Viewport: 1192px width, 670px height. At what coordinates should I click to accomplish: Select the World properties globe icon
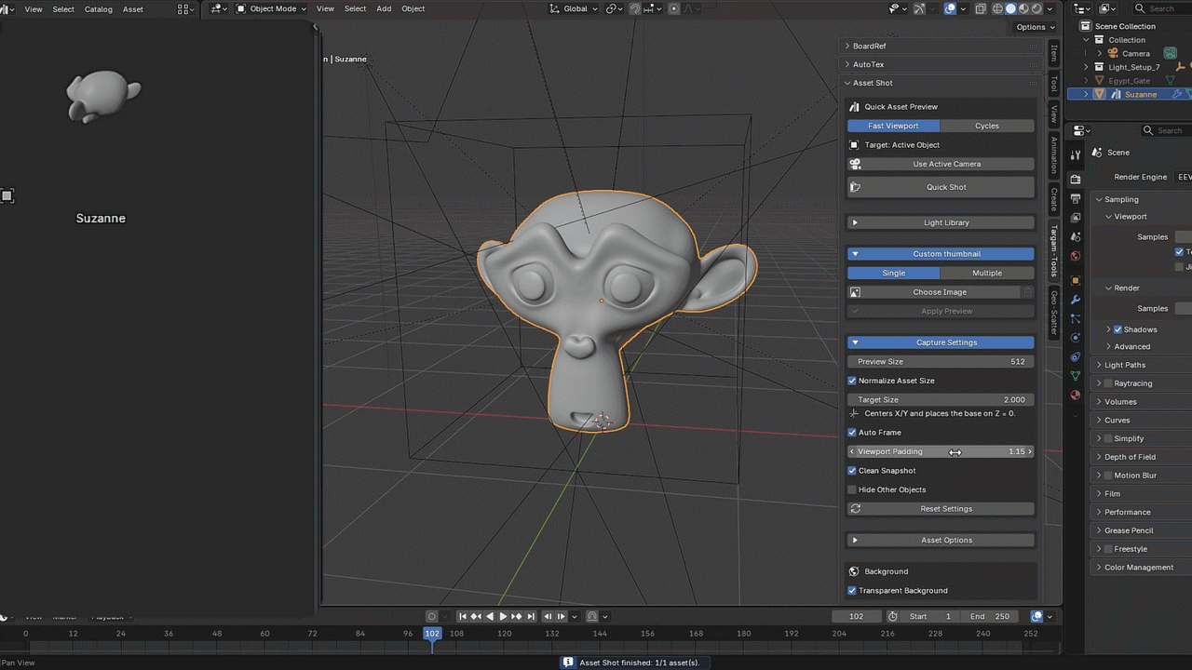click(1076, 256)
